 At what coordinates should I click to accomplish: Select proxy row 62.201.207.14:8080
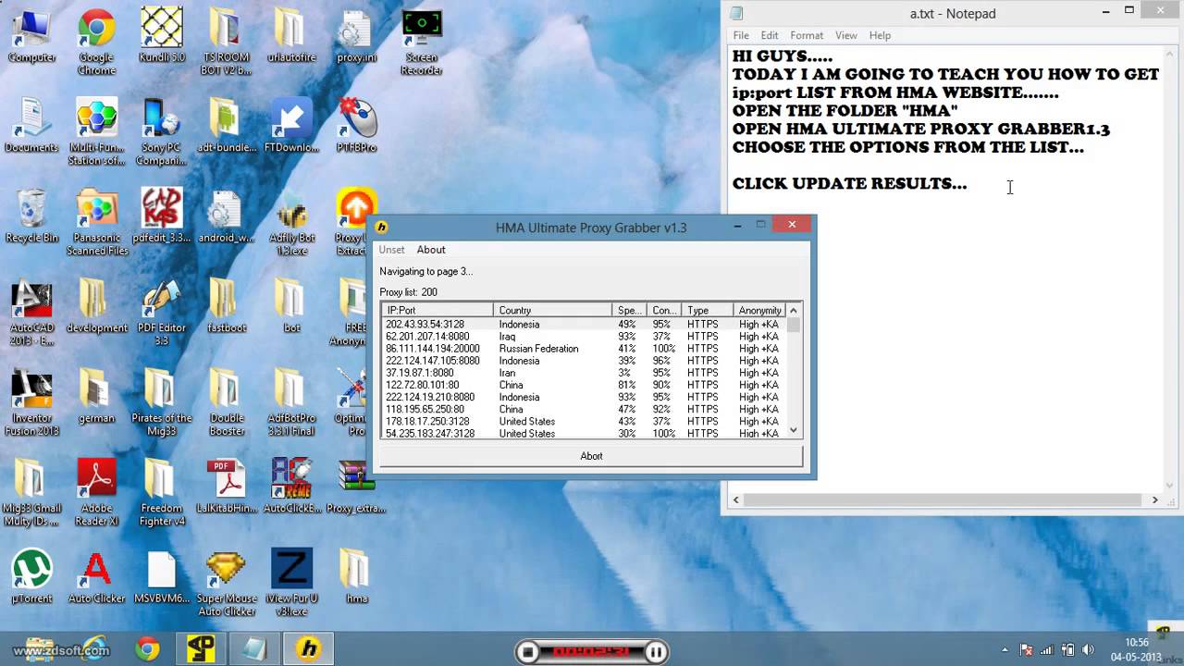point(584,337)
